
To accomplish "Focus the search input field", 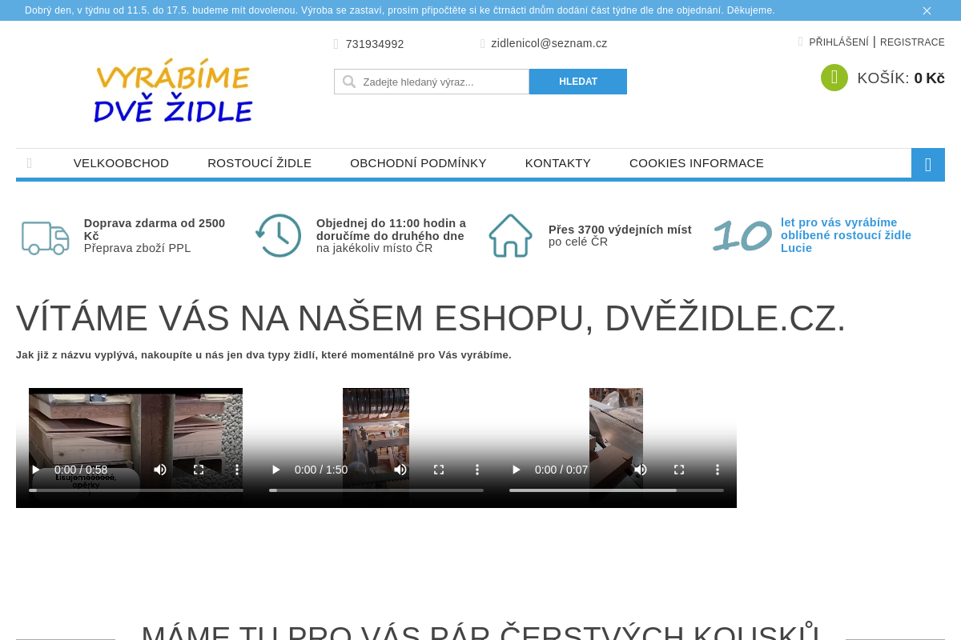I will (432, 82).
